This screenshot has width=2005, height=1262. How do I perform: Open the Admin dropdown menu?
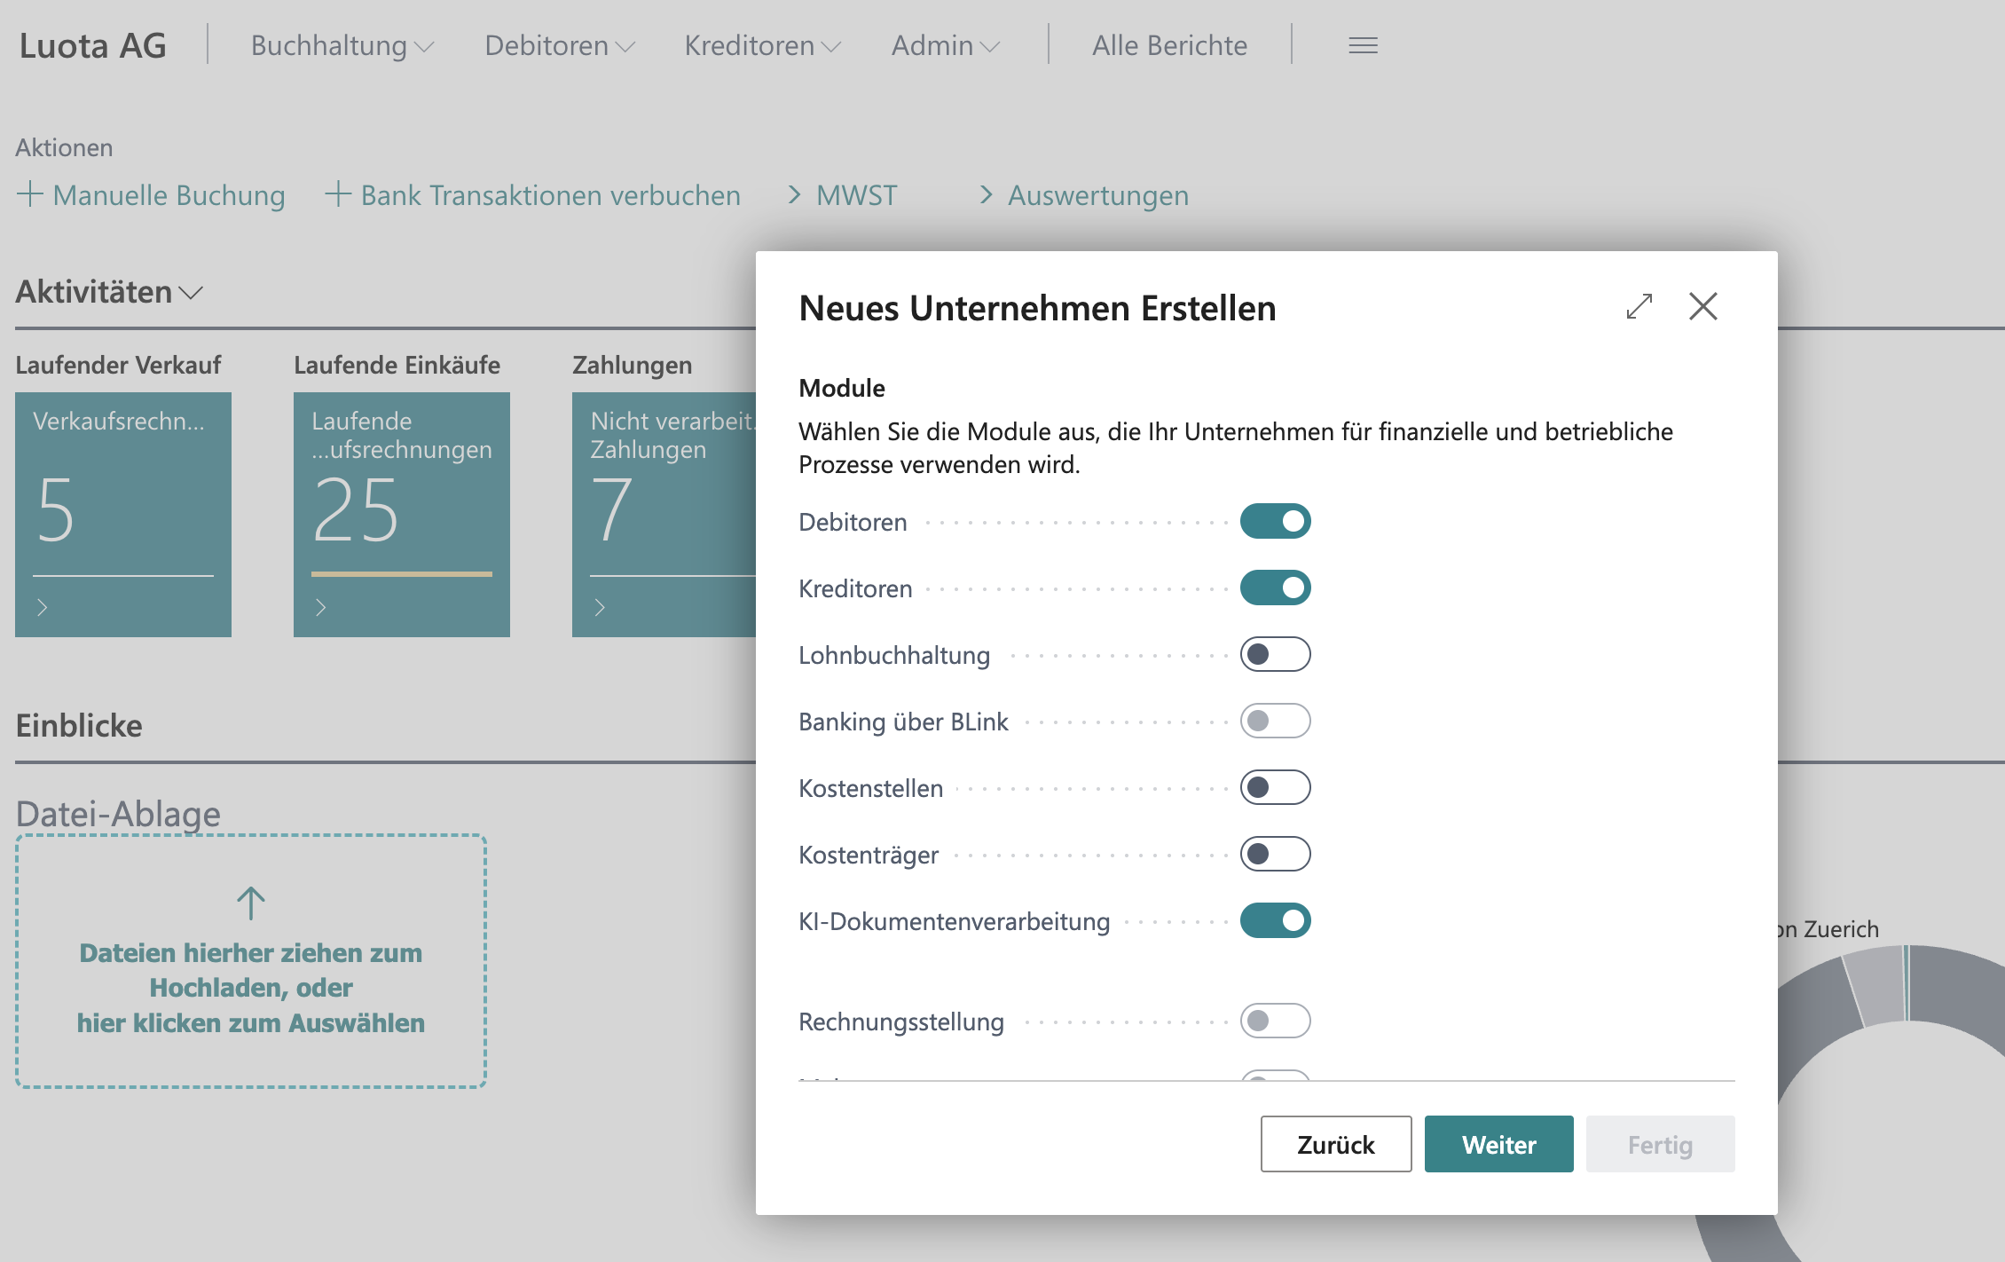pos(946,45)
